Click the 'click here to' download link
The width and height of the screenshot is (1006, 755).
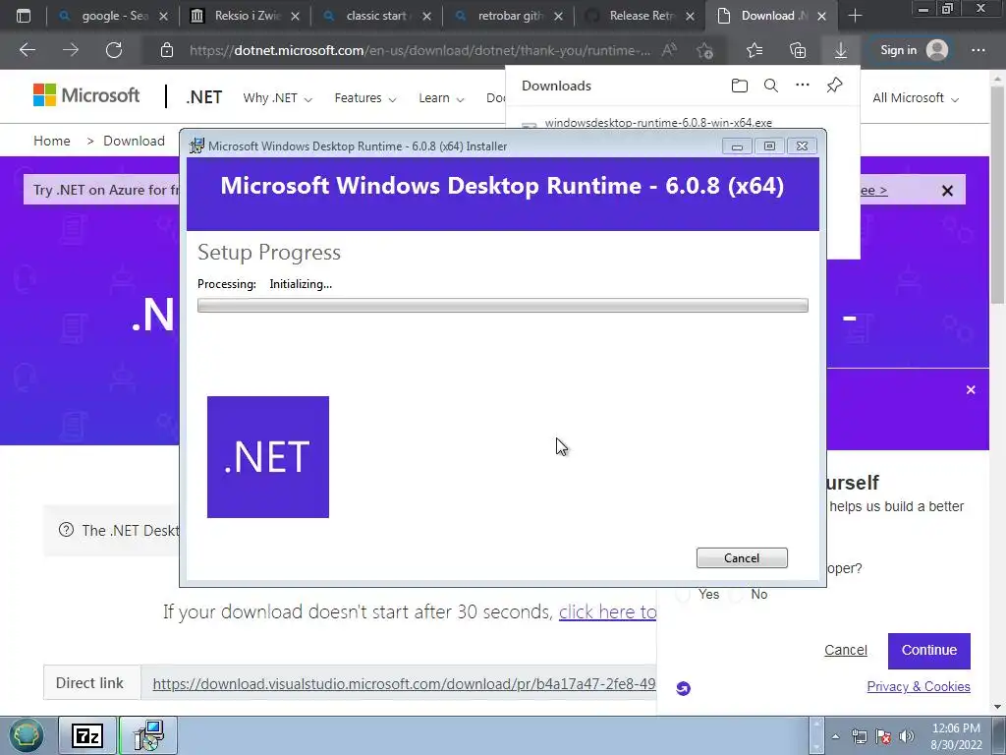[x=607, y=611]
